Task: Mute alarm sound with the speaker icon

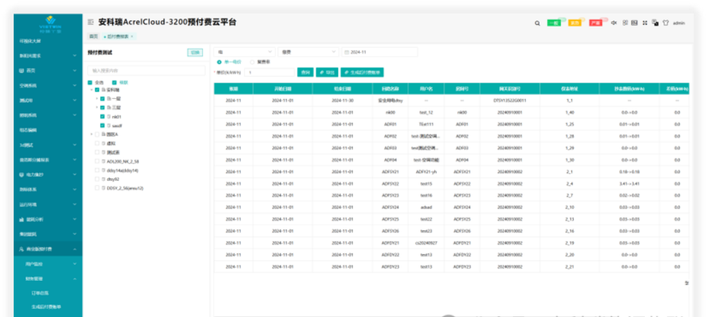Action: coord(614,23)
